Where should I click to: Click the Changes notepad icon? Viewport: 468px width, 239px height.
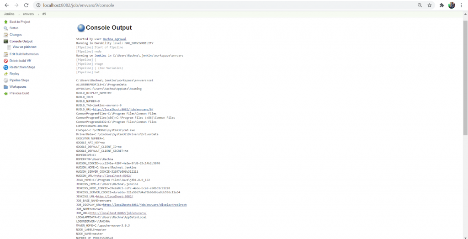[x=5, y=35]
